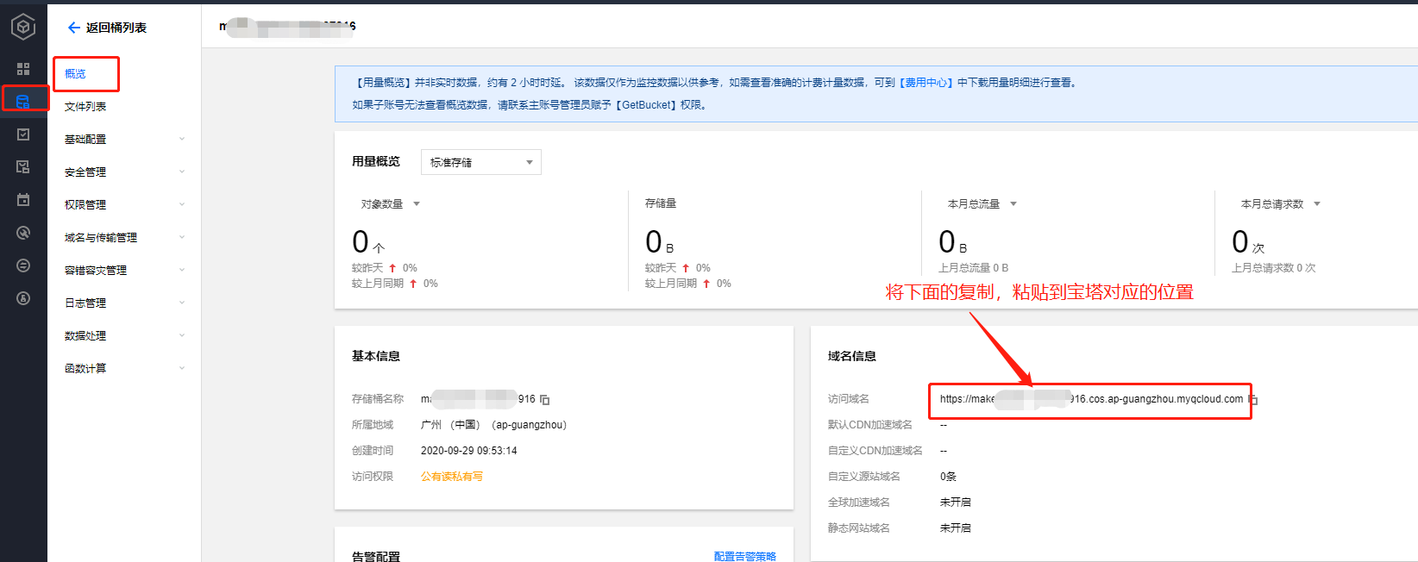Image resolution: width=1418 pixels, height=562 pixels.
Task: Follow the 费用中心 link in the notice
Action: click(x=926, y=83)
